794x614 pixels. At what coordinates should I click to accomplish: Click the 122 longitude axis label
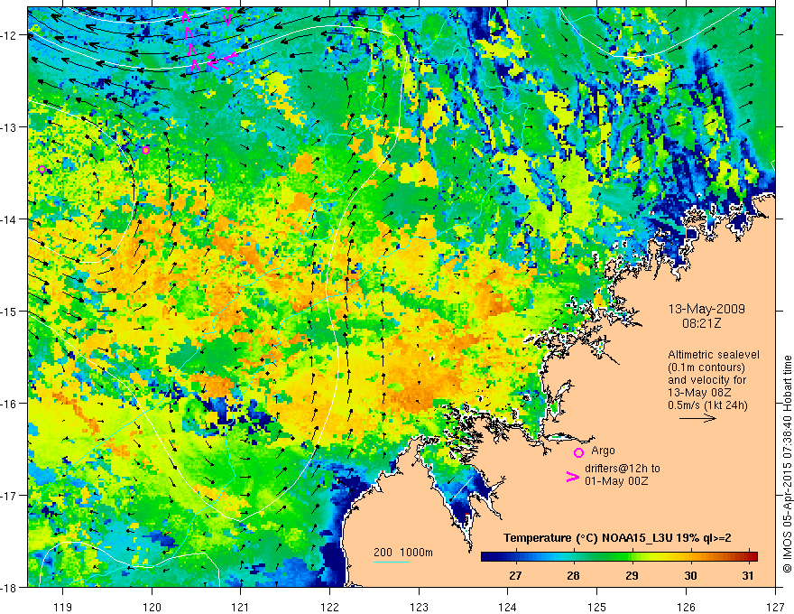pyautogui.click(x=329, y=607)
